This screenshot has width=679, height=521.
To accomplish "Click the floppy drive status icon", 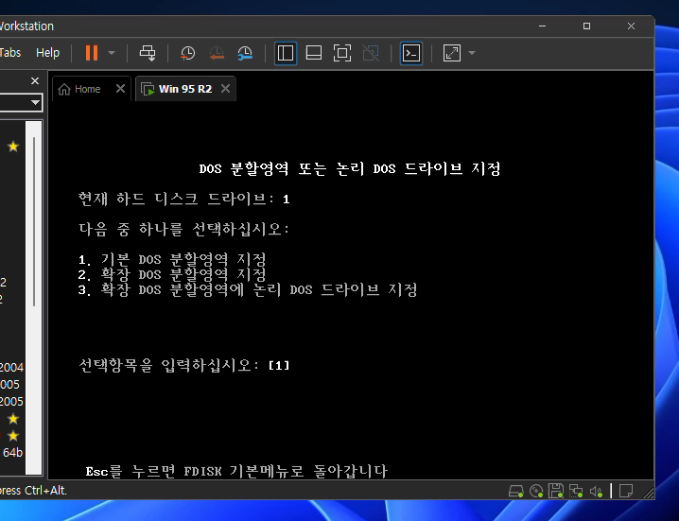I will click(555, 491).
